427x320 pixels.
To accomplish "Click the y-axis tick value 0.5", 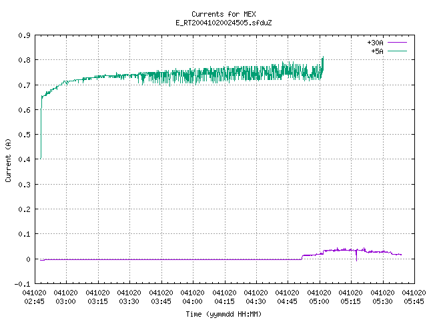I will (25, 135).
